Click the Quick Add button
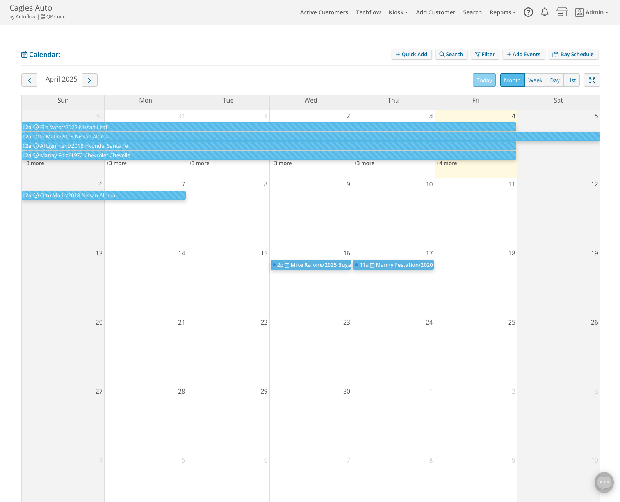Viewport: 620px width, 502px height. 412,55
